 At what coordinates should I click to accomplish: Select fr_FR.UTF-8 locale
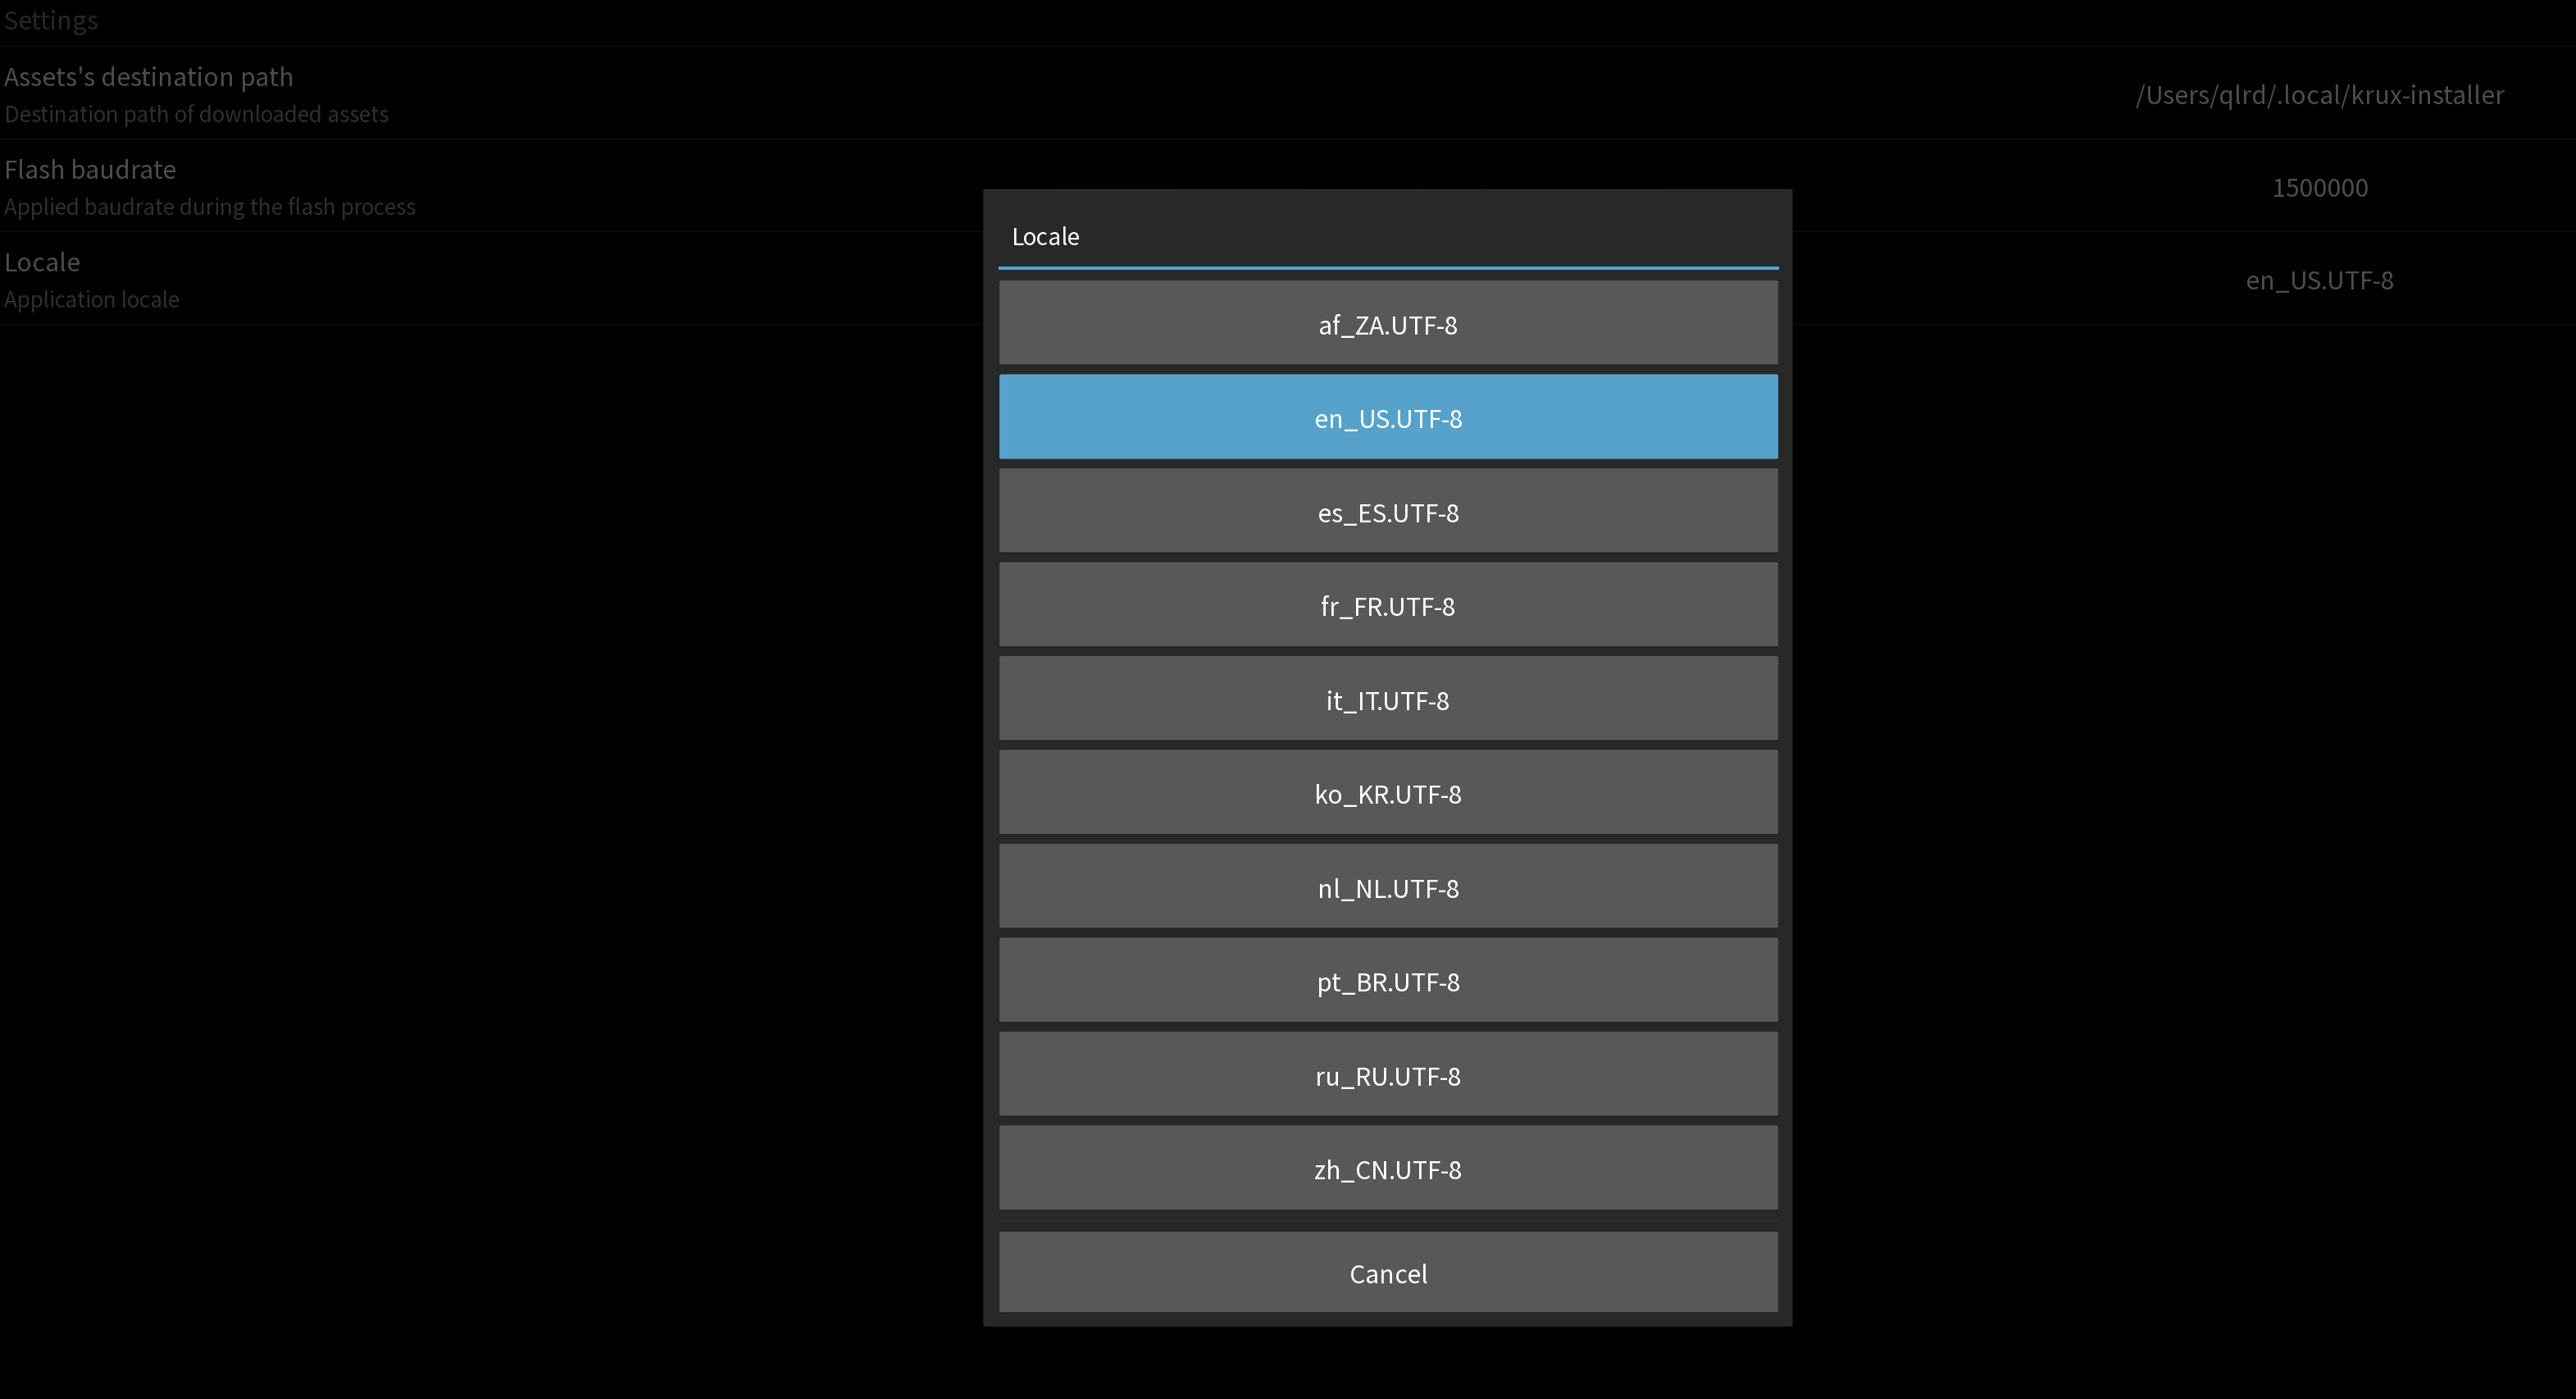1390,607
